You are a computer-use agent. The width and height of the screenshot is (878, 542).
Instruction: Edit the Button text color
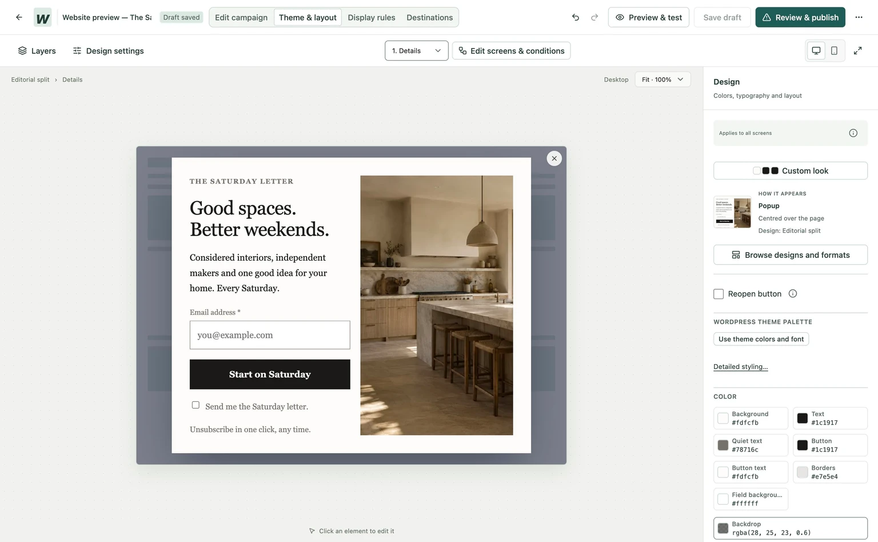tap(751, 472)
